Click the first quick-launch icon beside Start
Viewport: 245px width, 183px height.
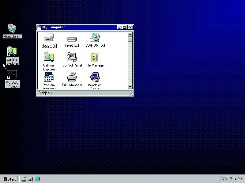pyautogui.click(x=24, y=179)
